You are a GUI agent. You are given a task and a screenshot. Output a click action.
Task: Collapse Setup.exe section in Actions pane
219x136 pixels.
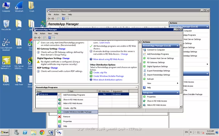point(178,93)
